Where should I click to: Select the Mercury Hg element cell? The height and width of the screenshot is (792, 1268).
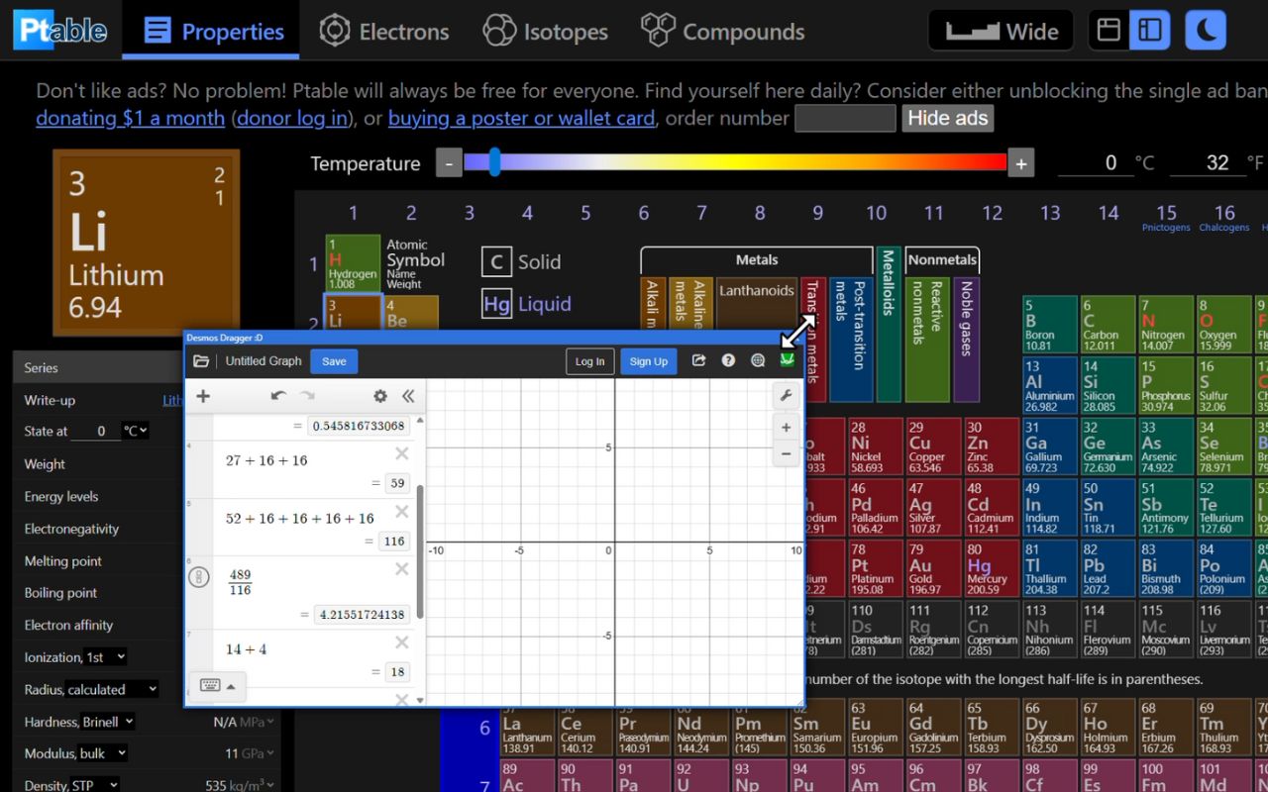pyautogui.click(x=990, y=568)
